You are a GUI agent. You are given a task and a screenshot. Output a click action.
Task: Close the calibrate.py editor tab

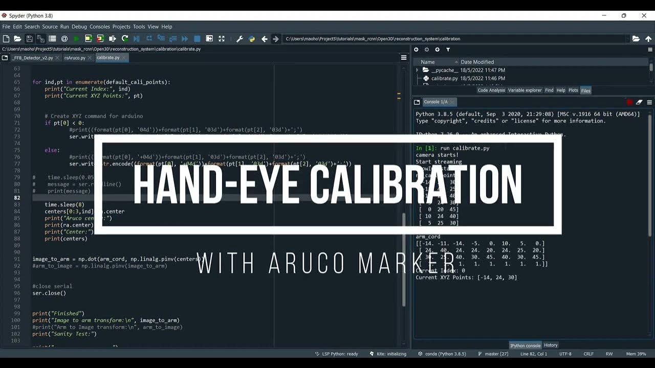[x=125, y=58]
